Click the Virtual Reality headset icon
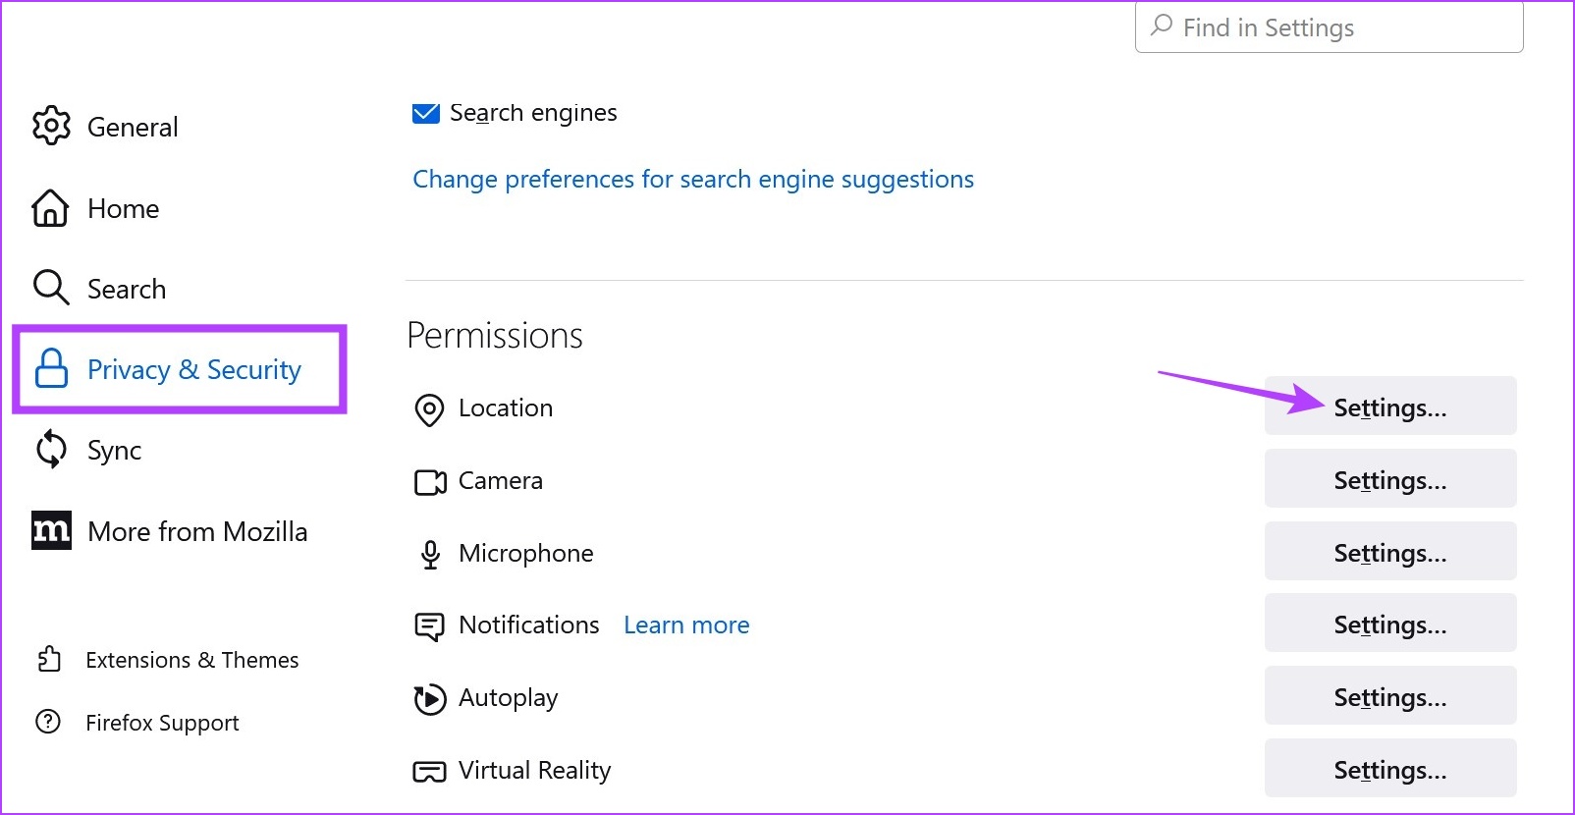The height and width of the screenshot is (815, 1575). coord(428,771)
